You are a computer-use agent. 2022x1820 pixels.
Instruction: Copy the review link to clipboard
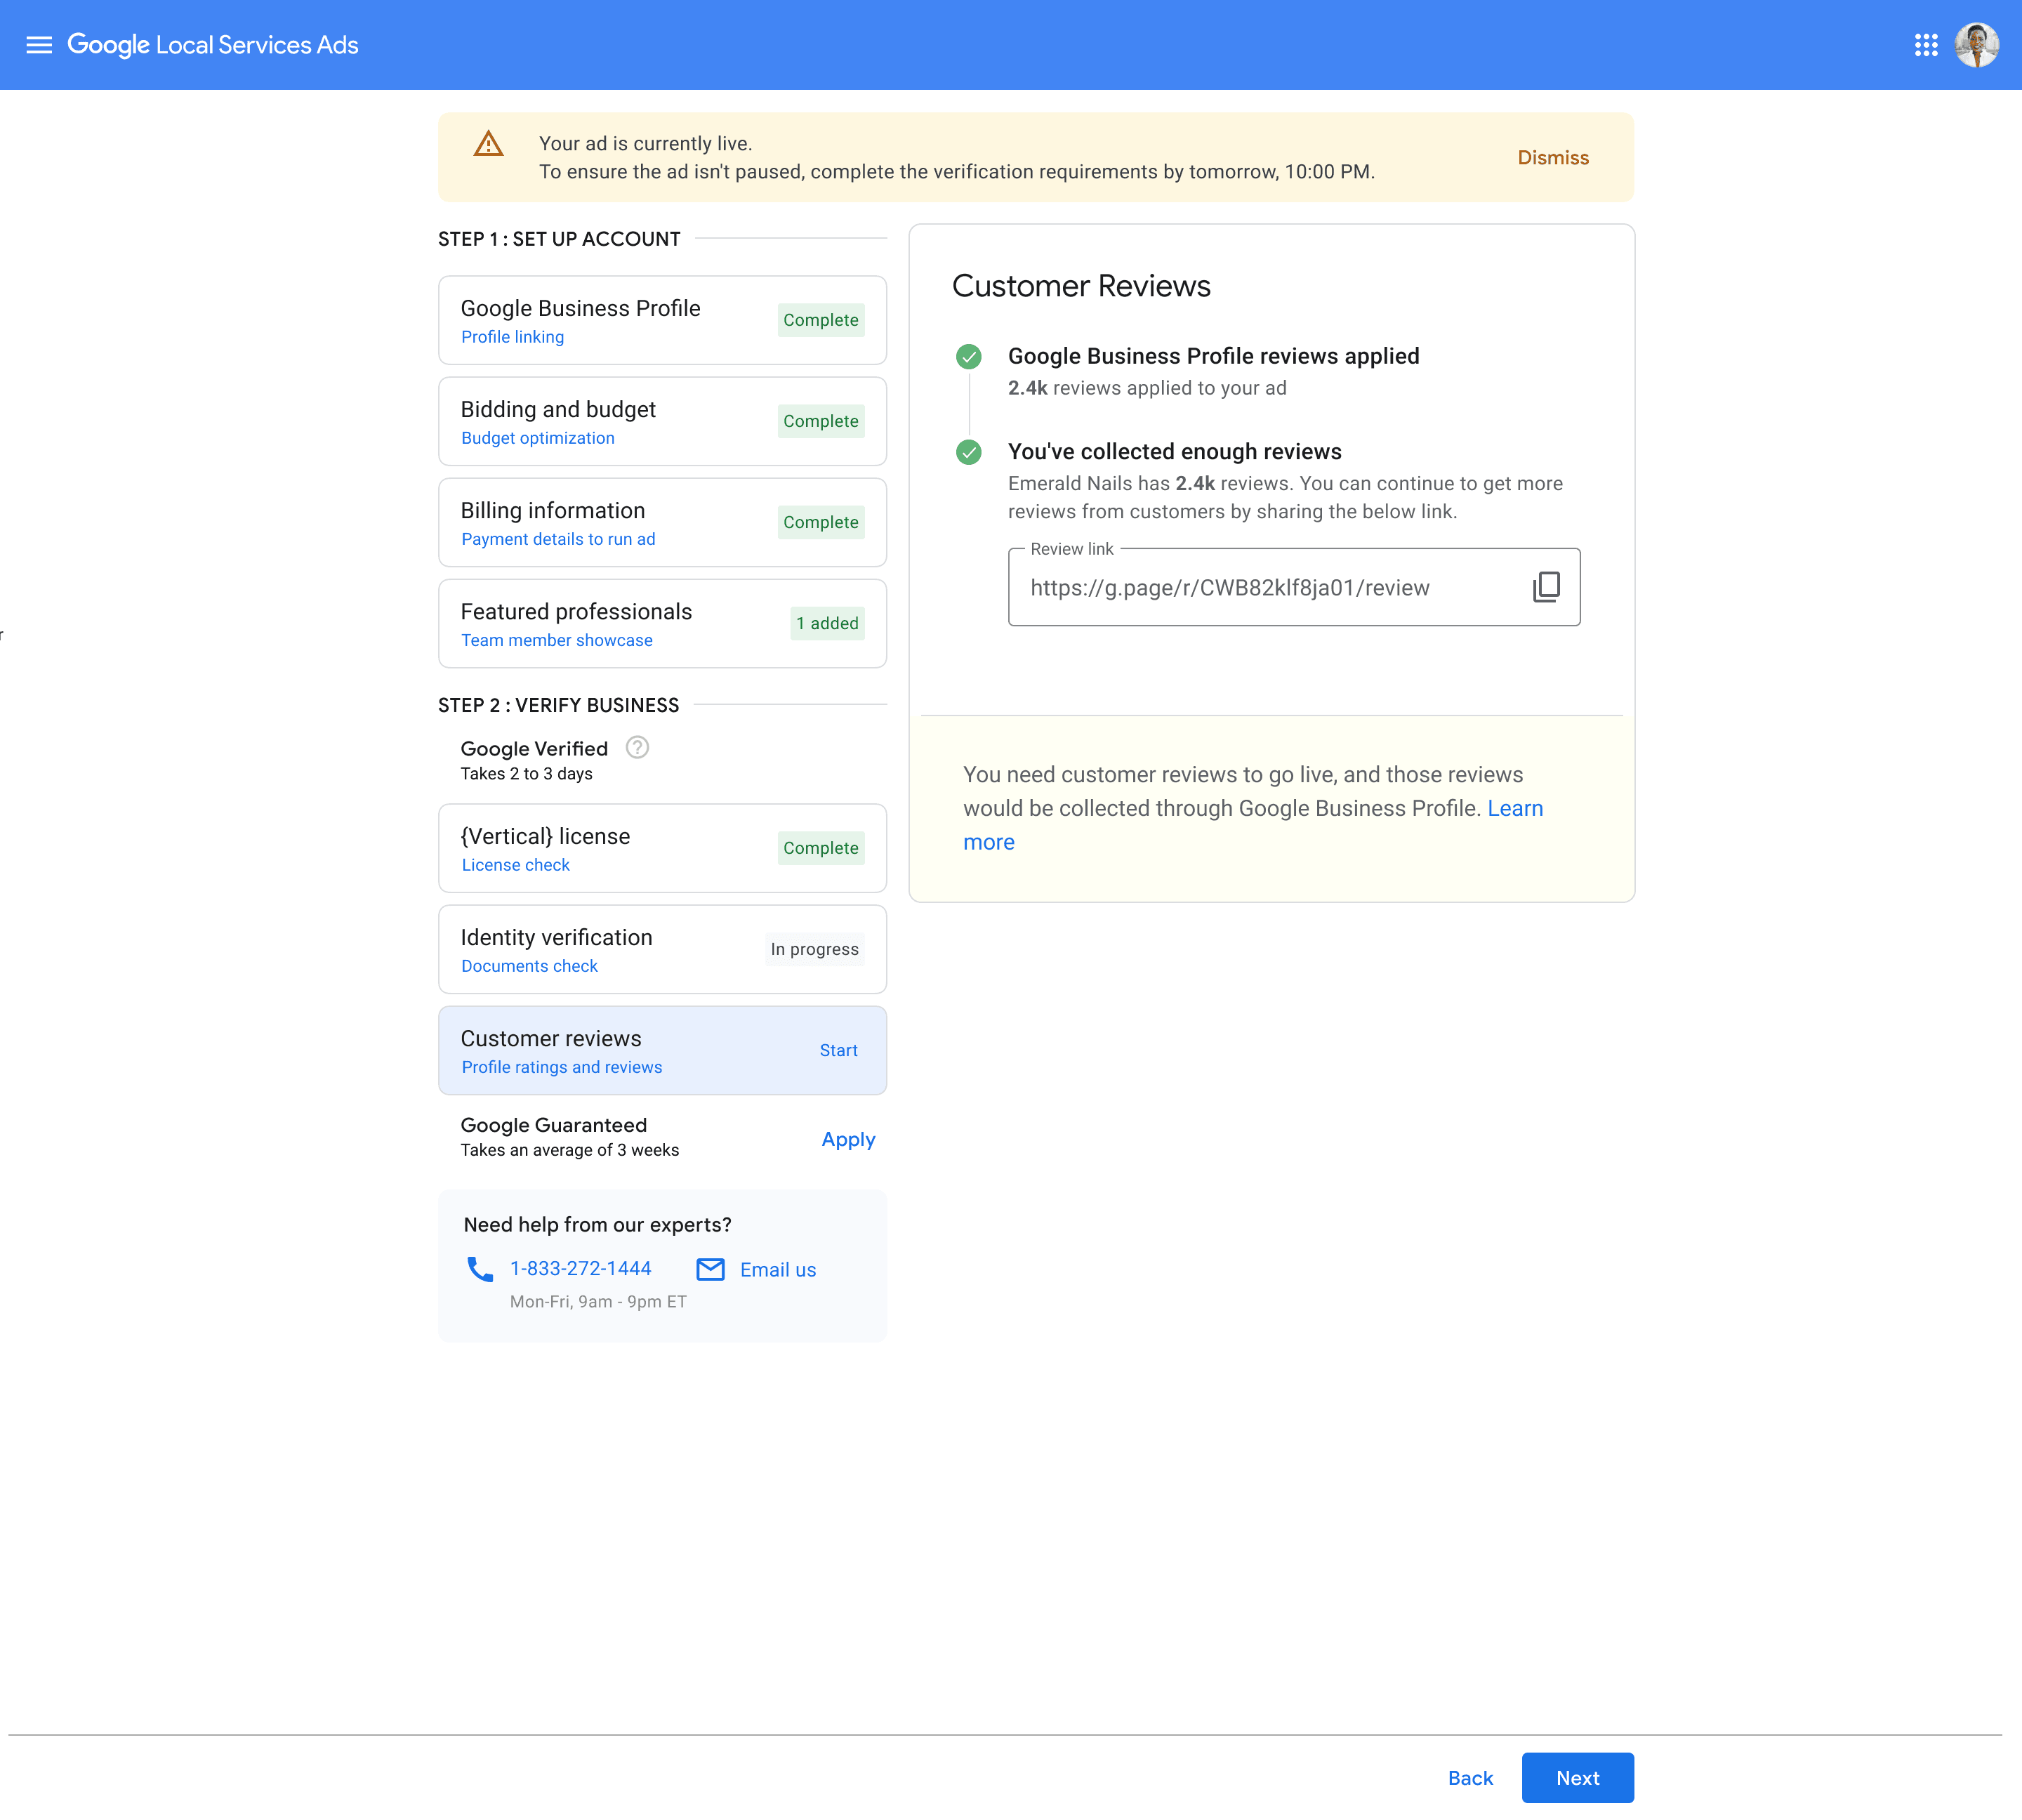(x=1546, y=587)
